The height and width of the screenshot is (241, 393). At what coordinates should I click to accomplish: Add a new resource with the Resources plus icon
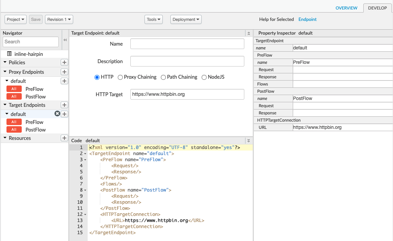coord(64,138)
